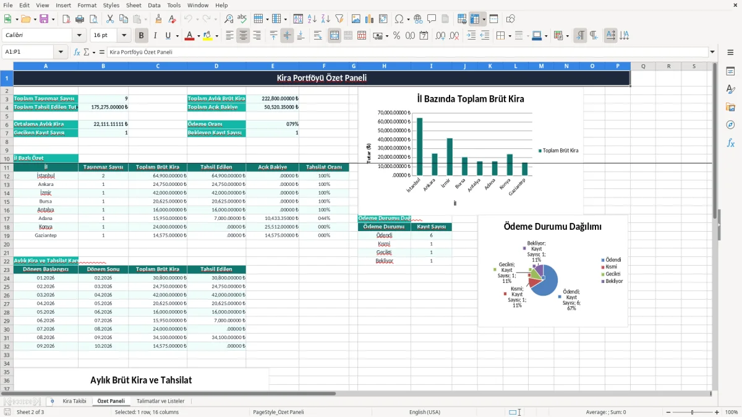Click the 100% zoom level
The width and height of the screenshot is (742, 417).
coord(731,412)
